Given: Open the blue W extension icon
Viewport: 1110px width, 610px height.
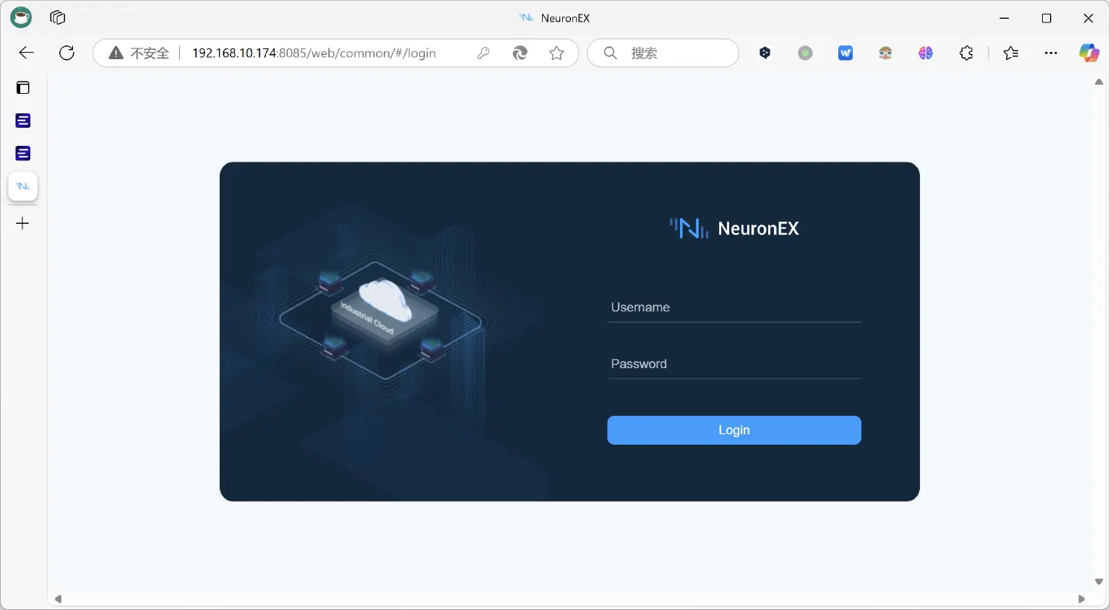Looking at the screenshot, I should (x=845, y=53).
